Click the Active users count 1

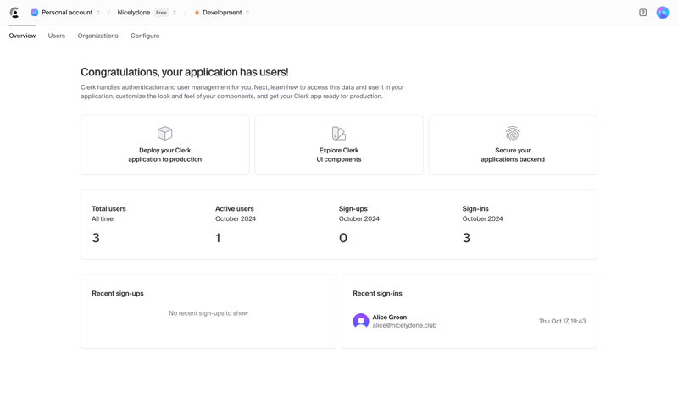[218, 238]
